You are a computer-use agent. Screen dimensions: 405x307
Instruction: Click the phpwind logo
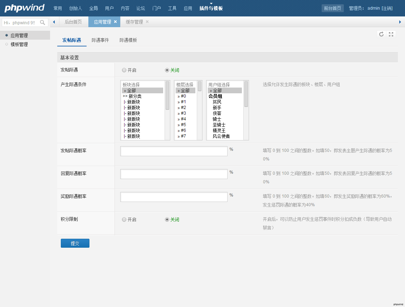click(24, 8)
